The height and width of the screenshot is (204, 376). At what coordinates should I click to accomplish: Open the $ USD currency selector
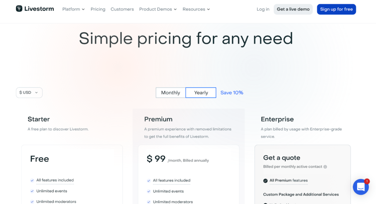click(29, 92)
